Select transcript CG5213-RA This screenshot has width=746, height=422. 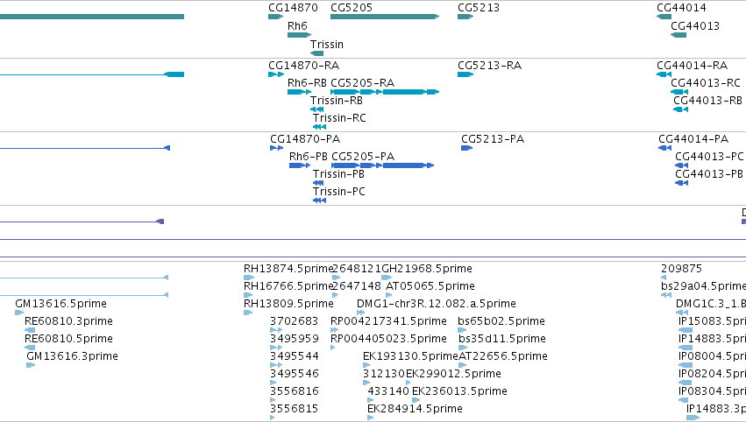point(489,66)
